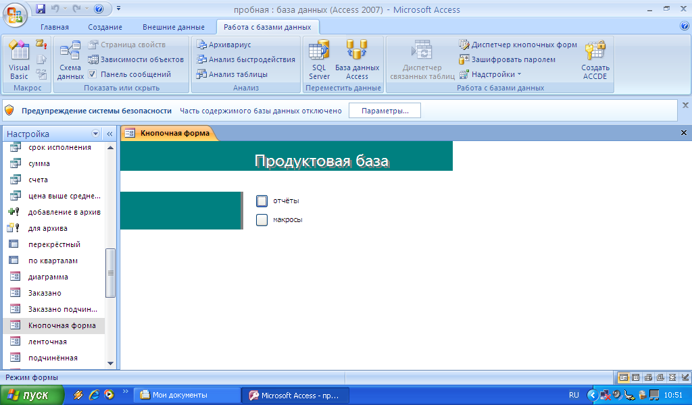This screenshot has height=405, width=692.
Task: Select the счета query
Action: [54, 180]
